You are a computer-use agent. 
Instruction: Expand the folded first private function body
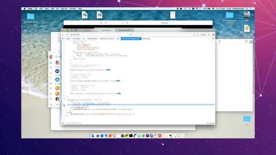[x=109, y=70]
